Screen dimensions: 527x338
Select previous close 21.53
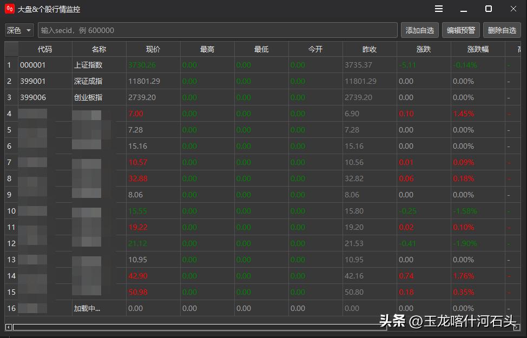pos(370,243)
